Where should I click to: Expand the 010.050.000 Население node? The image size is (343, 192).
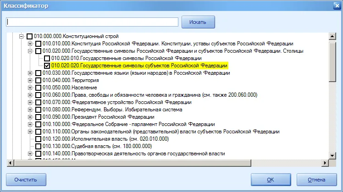pyautogui.click(x=30, y=88)
